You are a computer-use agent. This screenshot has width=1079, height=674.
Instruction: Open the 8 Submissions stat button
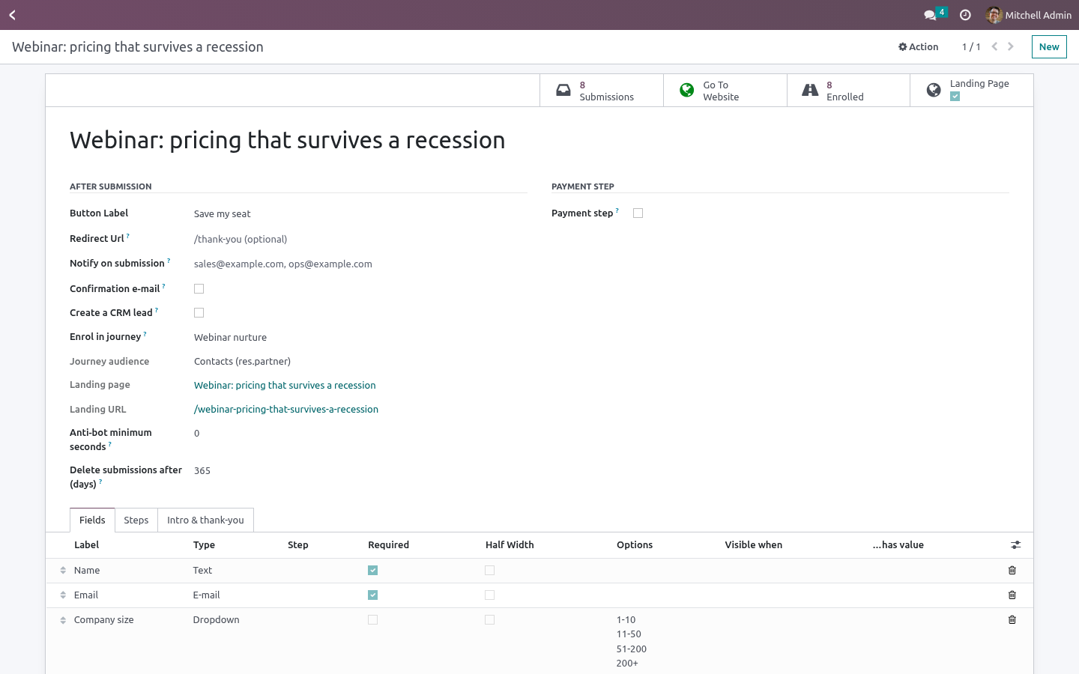click(602, 91)
